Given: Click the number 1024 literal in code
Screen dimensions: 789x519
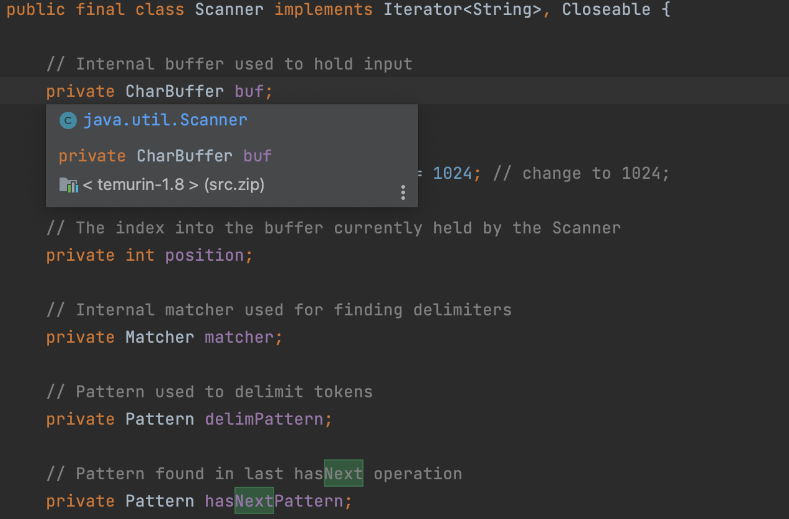Looking at the screenshot, I should (x=453, y=173).
